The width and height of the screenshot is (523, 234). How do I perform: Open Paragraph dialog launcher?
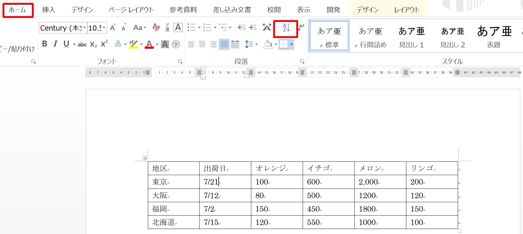pos(302,61)
